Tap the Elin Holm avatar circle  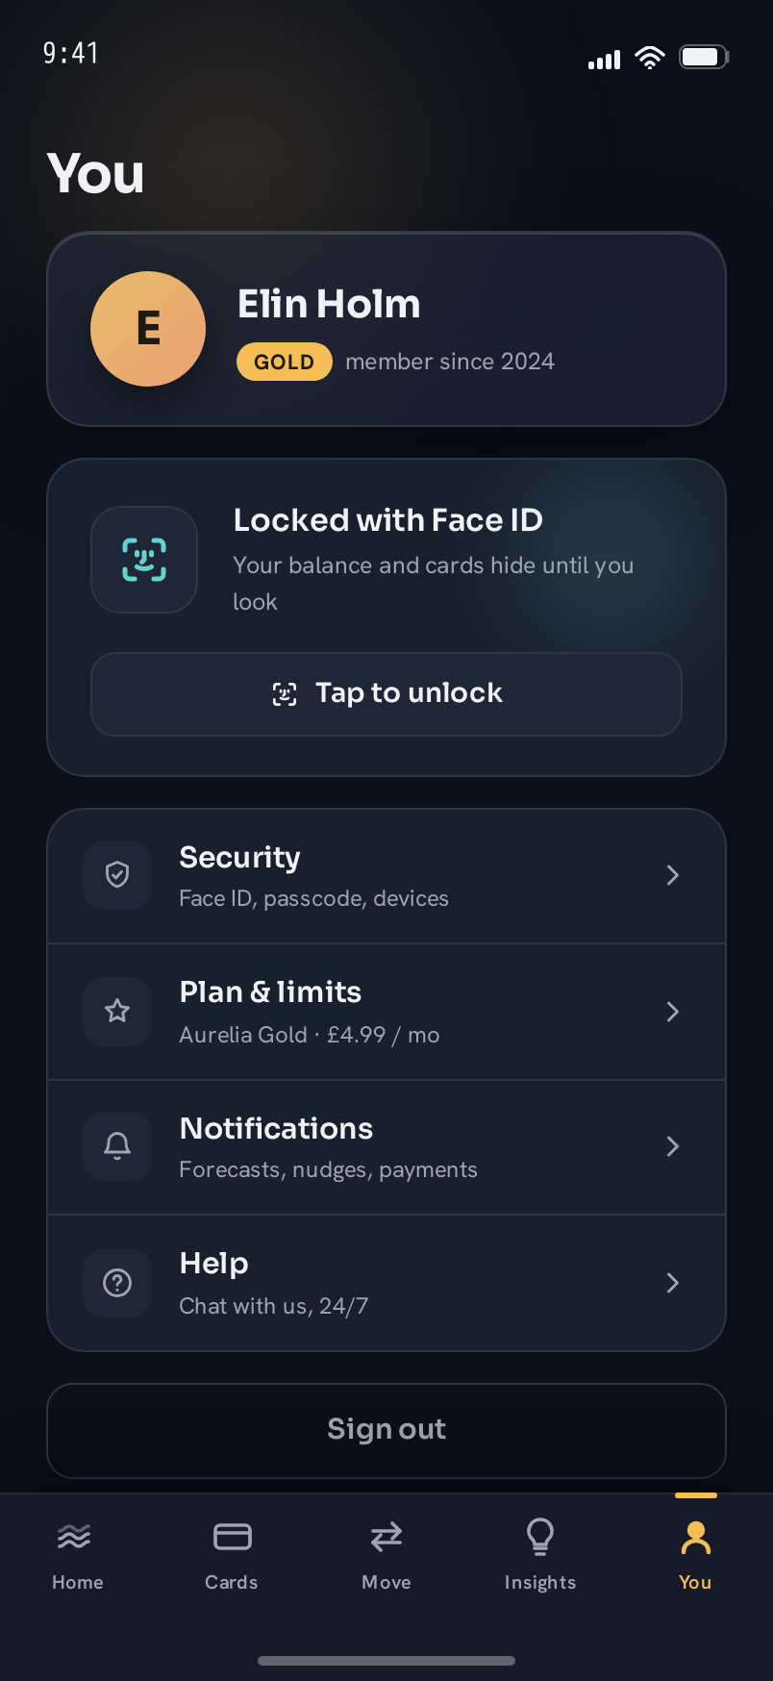pyautogui.click(x=148, y=329)
